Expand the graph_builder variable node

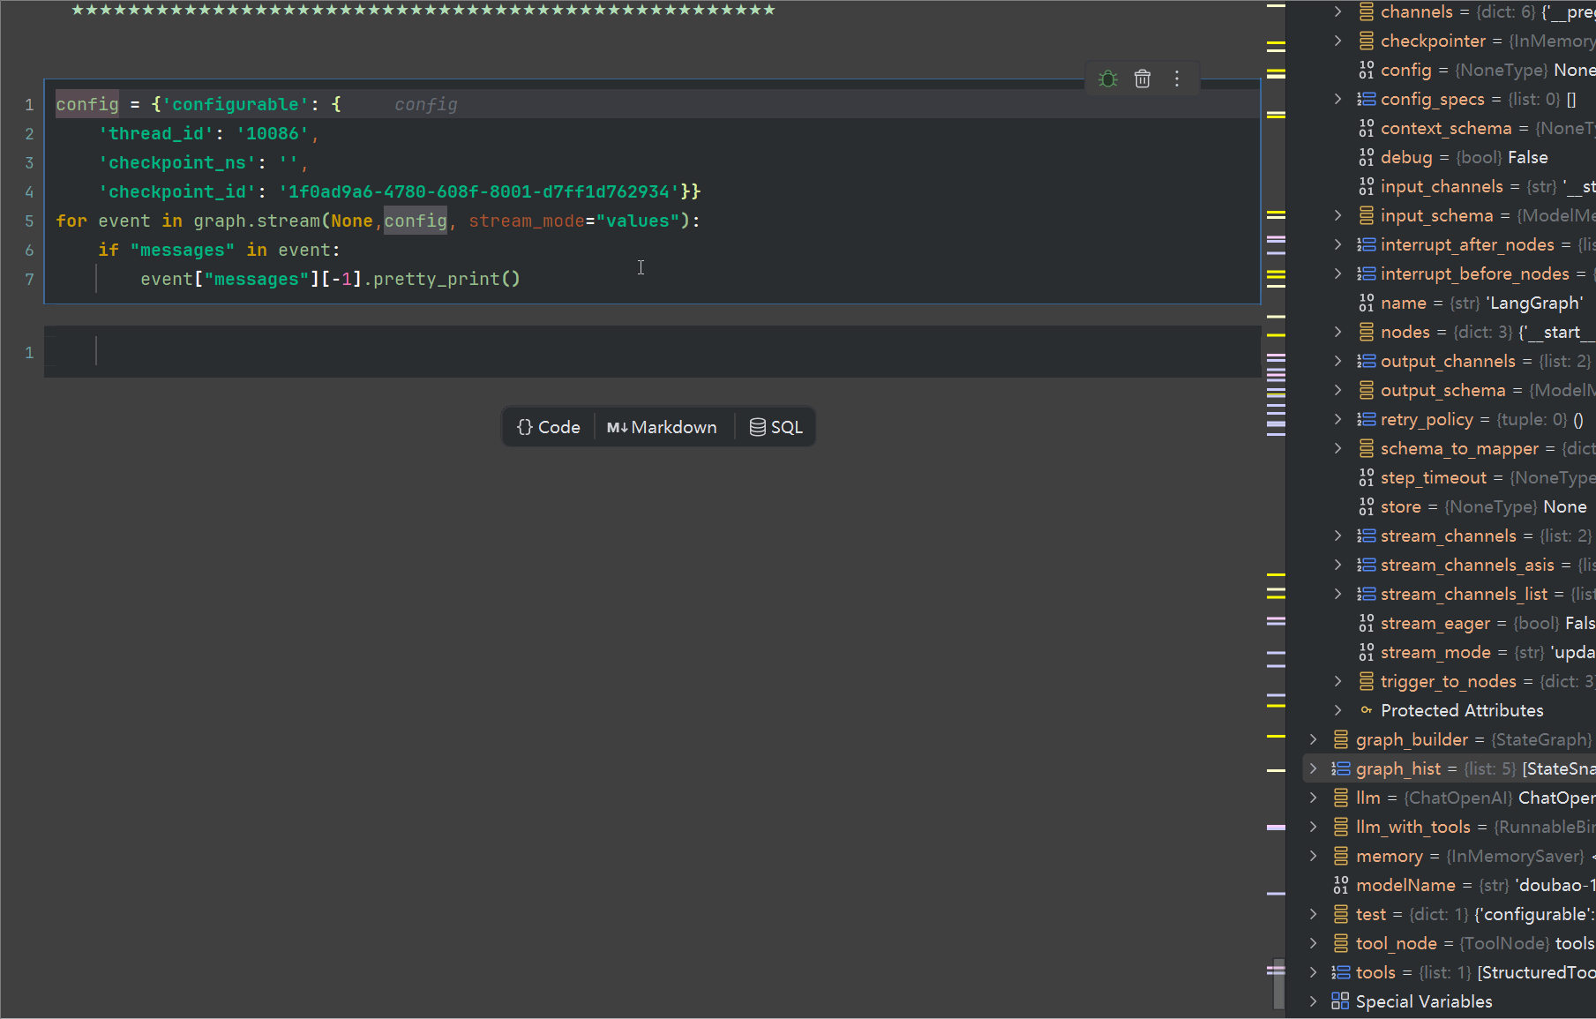1314,740
